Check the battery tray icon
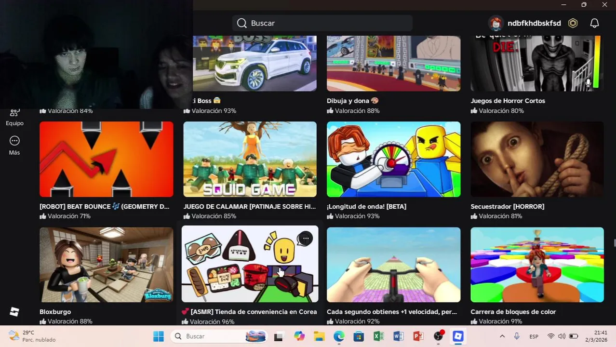The width and height of the screenshot is (616, 347). click(x=573, y=336)
